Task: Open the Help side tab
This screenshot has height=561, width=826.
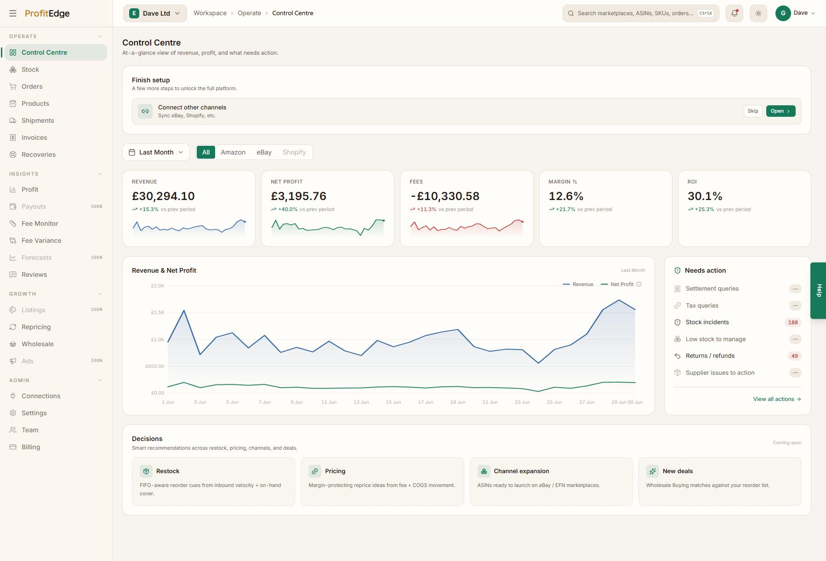Action: 819,291
